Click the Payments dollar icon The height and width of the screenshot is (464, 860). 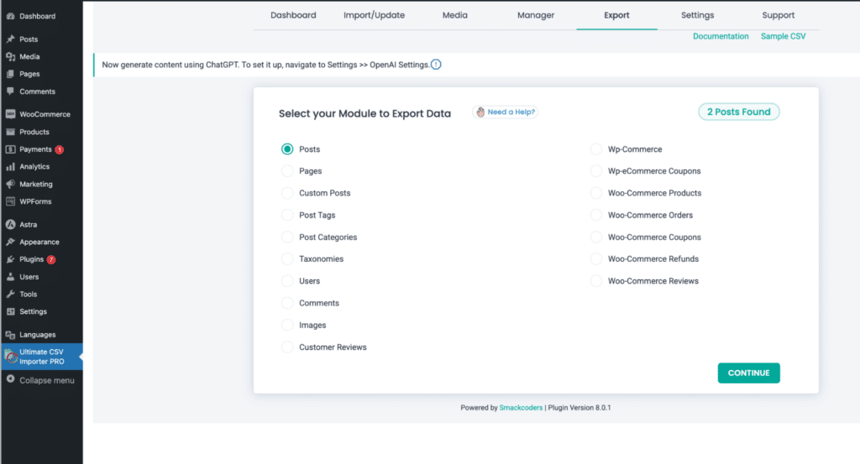pyautogui.click(x=10, y=149)
